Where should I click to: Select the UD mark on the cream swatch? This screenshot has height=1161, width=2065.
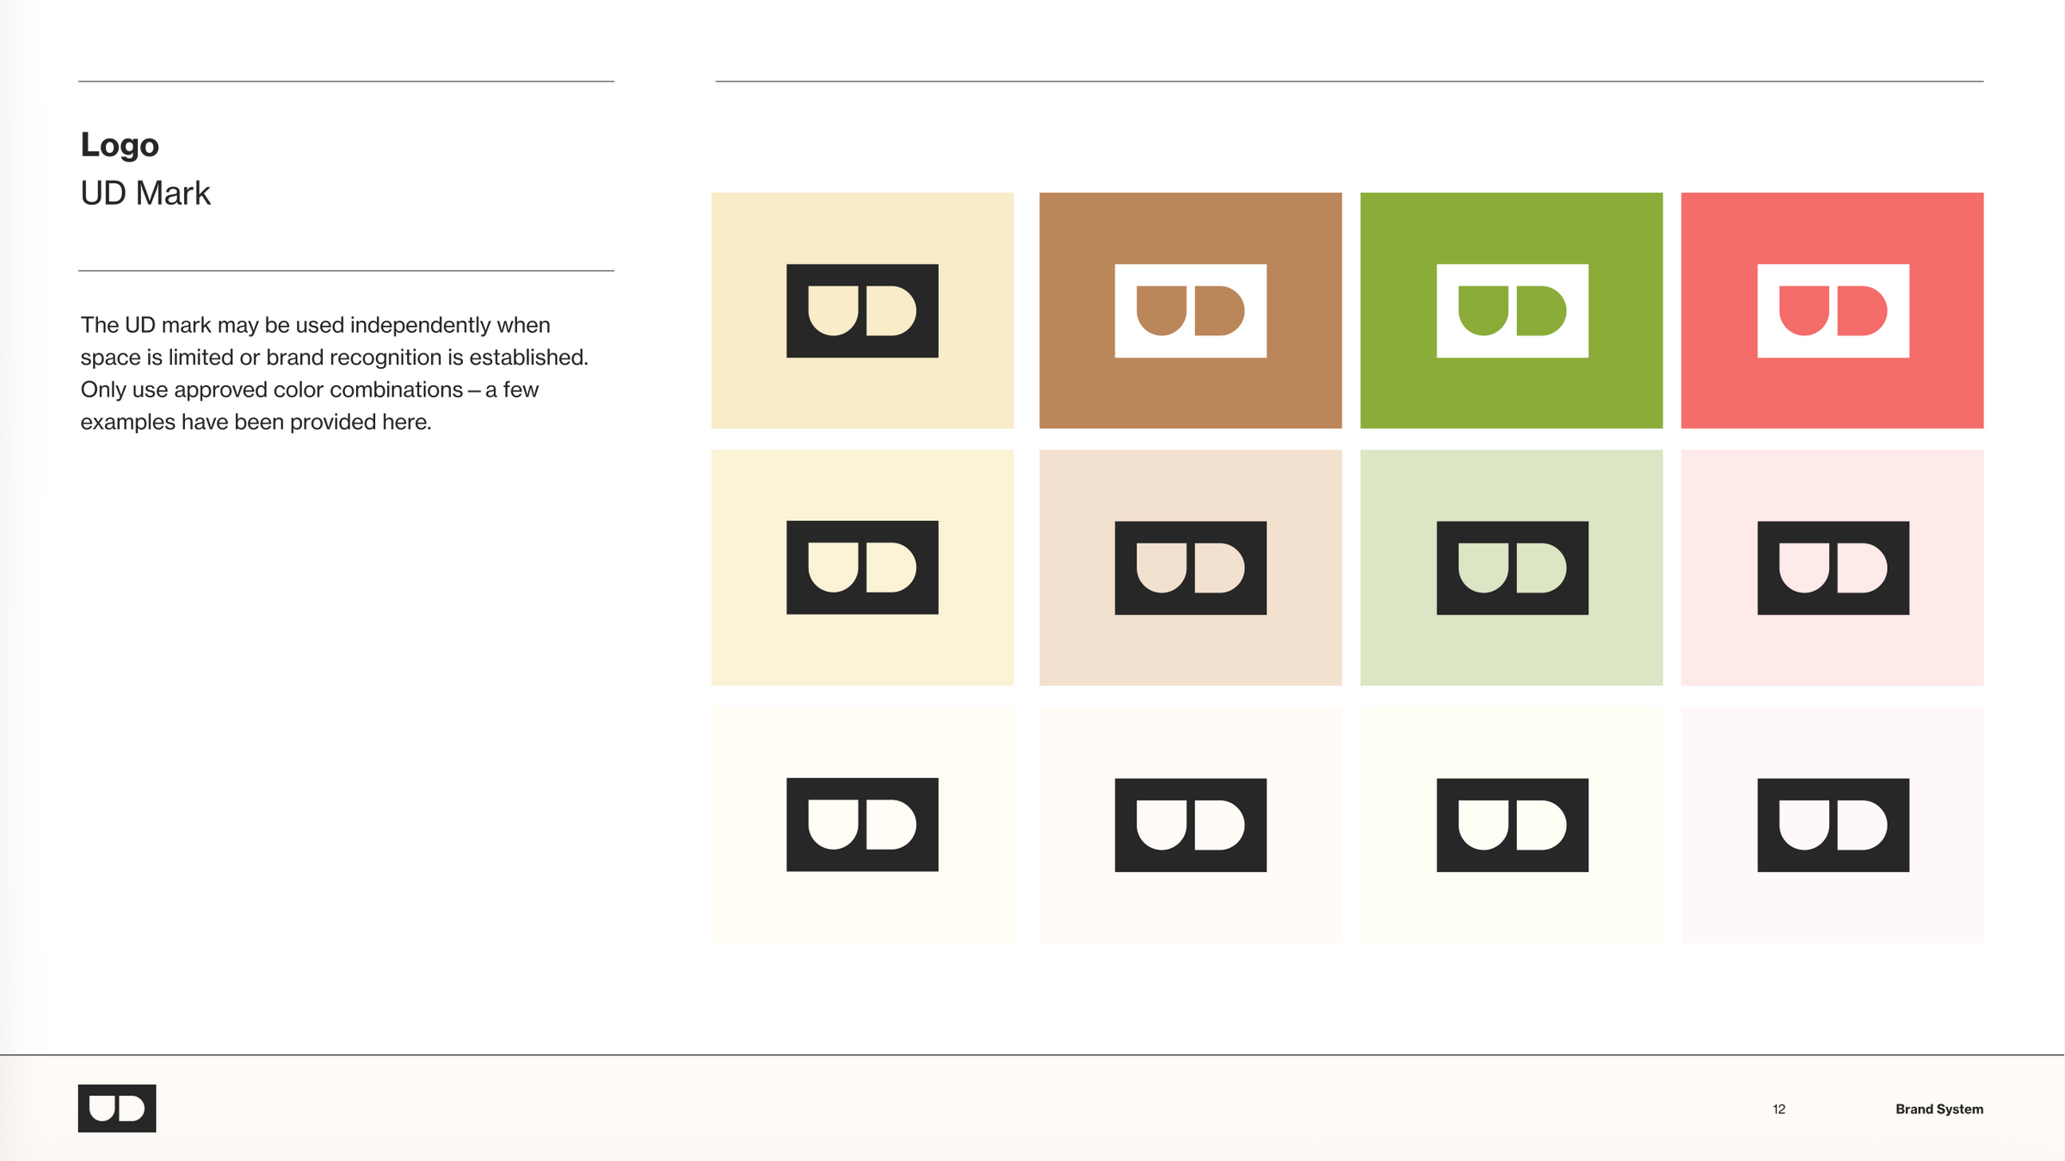point(862,310)
